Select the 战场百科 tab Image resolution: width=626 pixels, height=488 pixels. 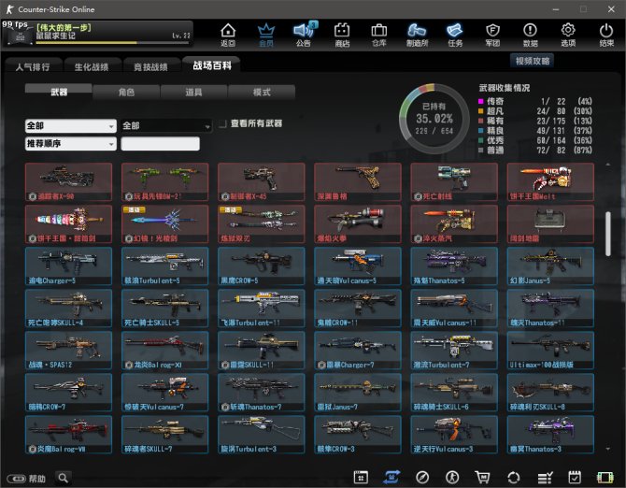(212, 65)
